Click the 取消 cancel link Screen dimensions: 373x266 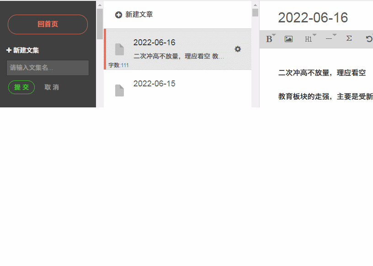(52, 87)
